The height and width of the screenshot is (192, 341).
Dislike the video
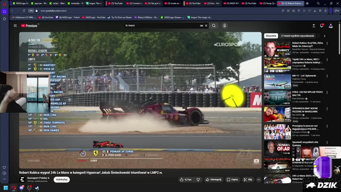[198, 179]
